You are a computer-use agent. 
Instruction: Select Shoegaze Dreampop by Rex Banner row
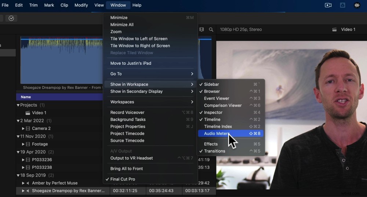tap(116, 191)
